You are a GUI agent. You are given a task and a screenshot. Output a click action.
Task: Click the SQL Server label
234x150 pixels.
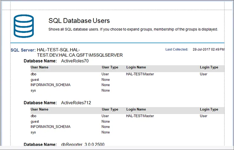(x=23, y=50)
